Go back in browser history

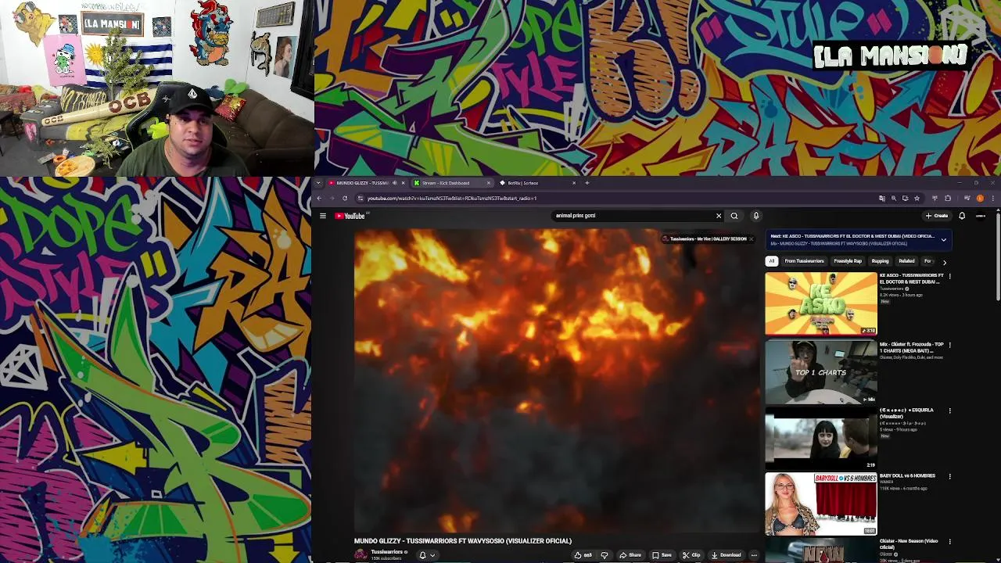[x=318, y=198]
